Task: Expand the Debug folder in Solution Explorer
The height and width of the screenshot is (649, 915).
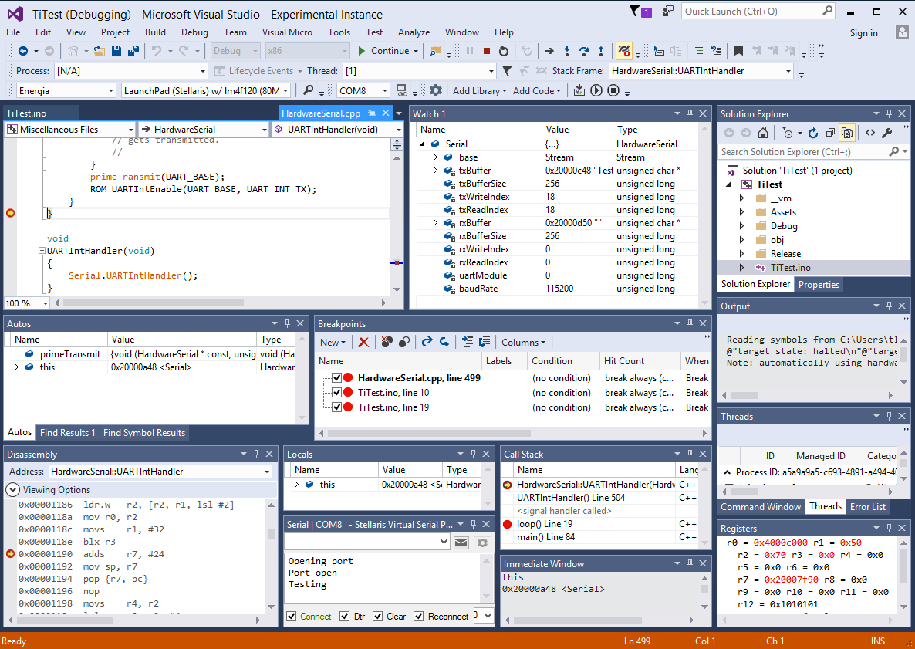Action: (741, 226)
